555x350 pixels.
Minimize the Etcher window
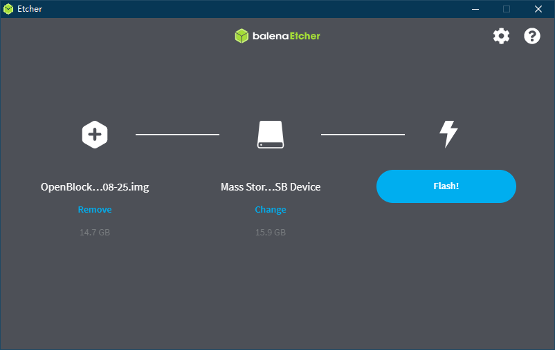[475, 9]
